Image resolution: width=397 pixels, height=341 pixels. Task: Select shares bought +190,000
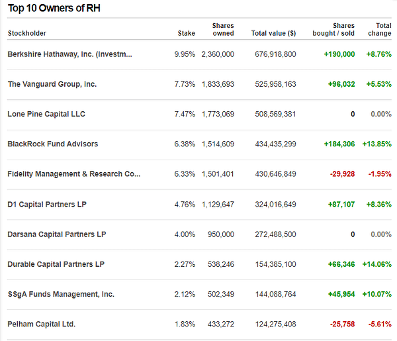tap(339, 54)
